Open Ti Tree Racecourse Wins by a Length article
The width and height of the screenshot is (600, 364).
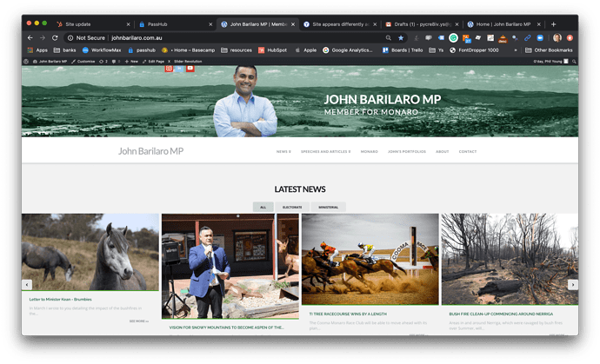tap(348, 314)
